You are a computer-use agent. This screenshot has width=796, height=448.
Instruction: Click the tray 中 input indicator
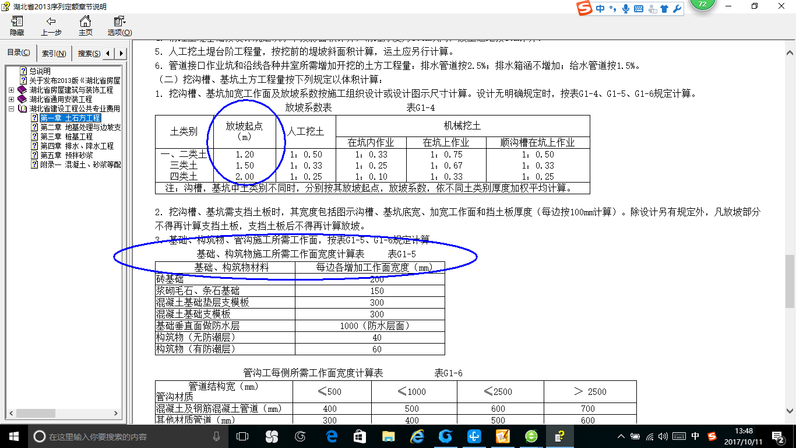(695, 436)
